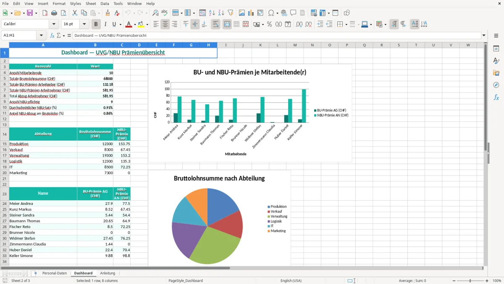The image size is (504, 284).
Task: Insert Image icon in toolbar
Action: (242, 13)
